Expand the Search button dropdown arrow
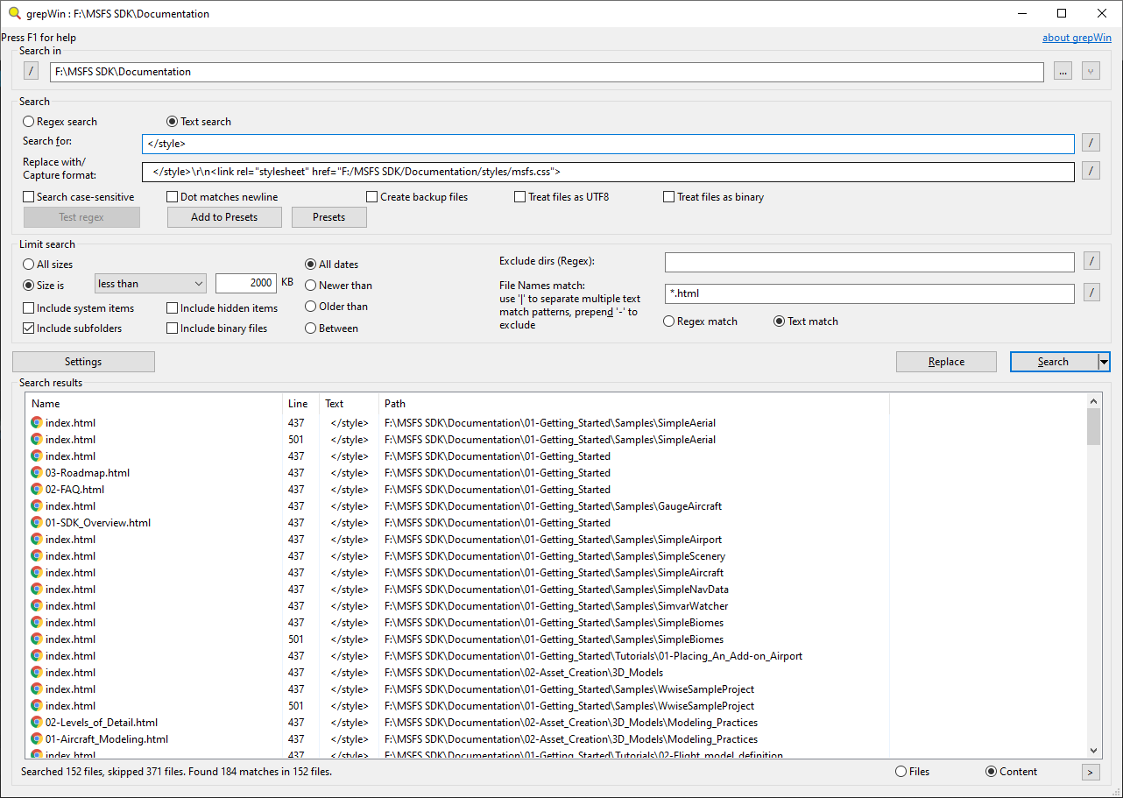 tap(1104, 362)
